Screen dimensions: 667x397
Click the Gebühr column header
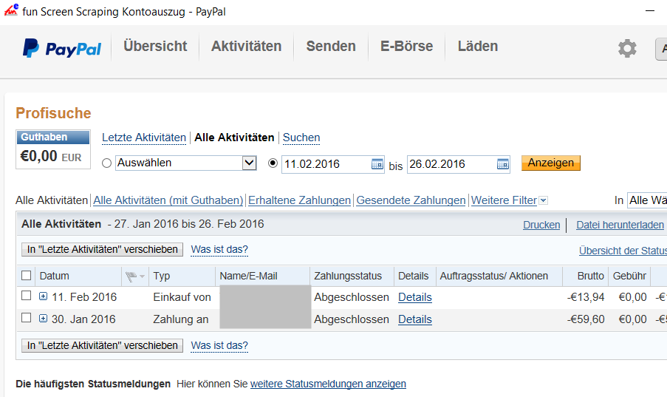point(629,276)
